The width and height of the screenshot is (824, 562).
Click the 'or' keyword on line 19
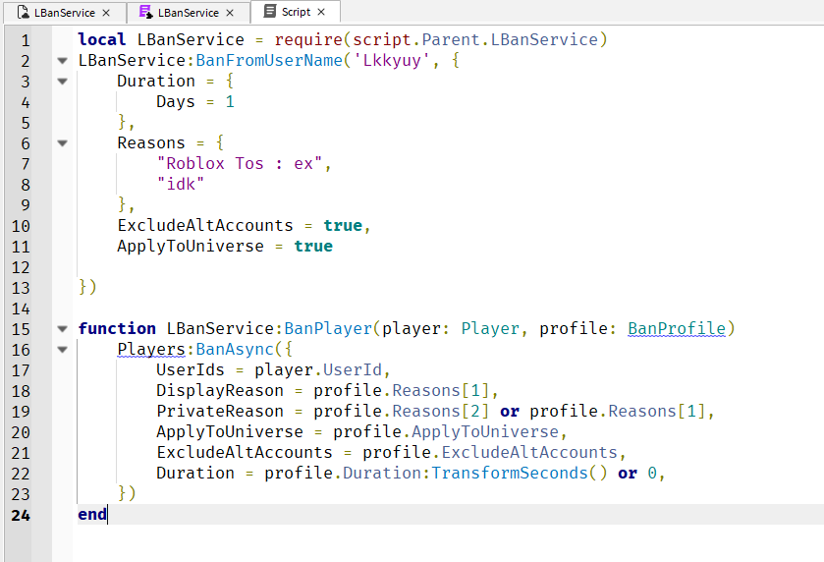coord(510,411)
